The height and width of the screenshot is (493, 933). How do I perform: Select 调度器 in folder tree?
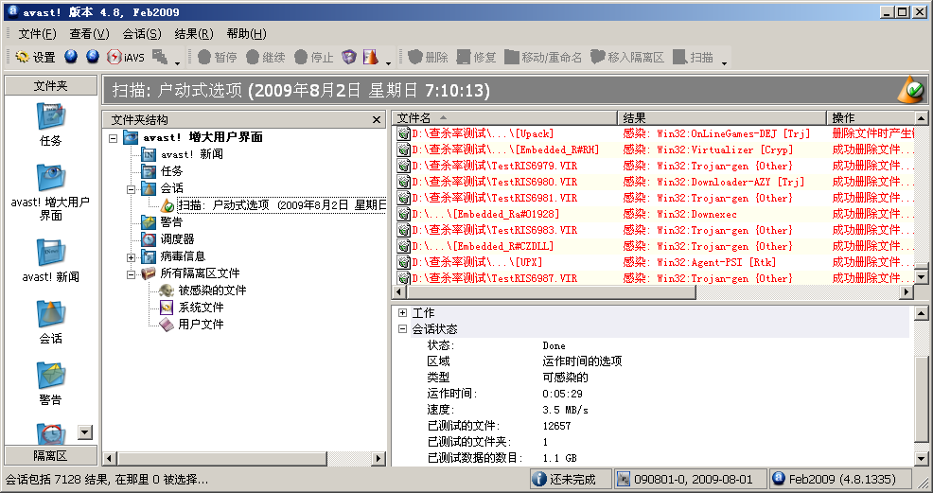point(177,239)
